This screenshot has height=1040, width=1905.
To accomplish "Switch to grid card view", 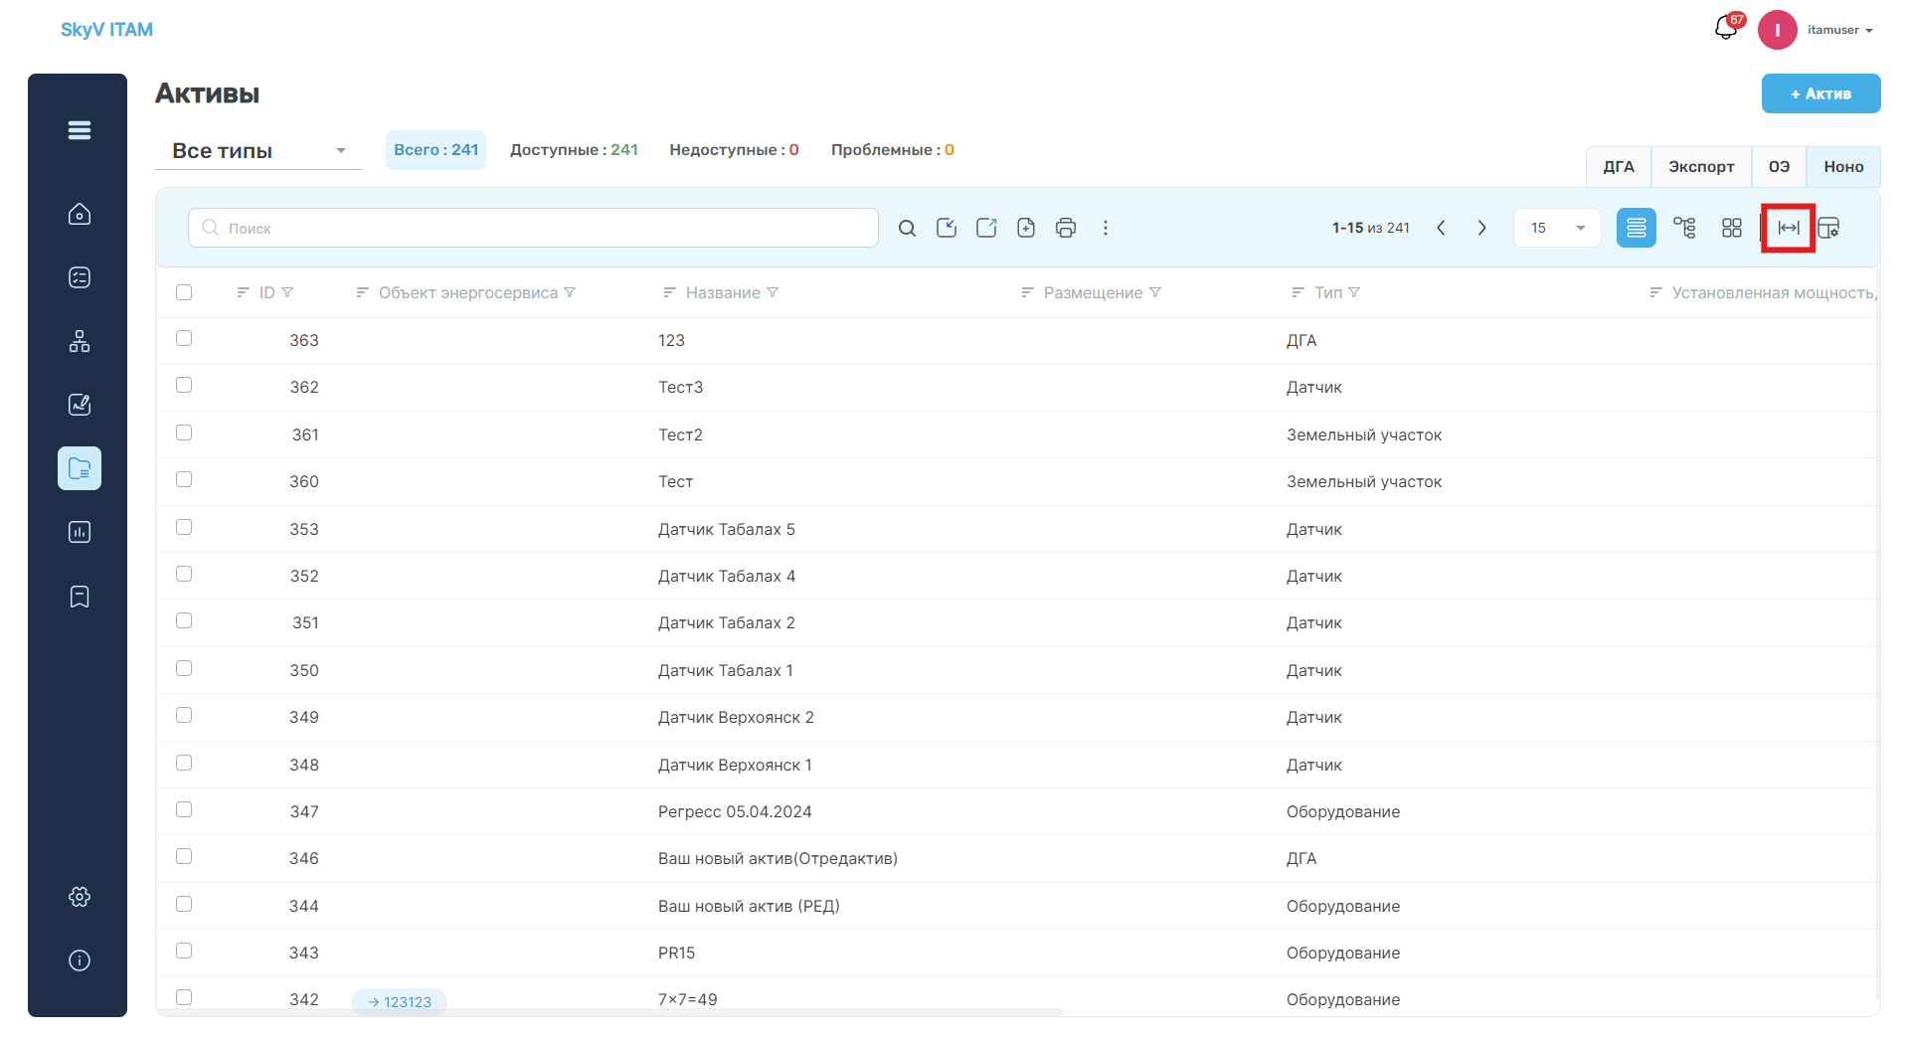I will click(1732, 228).
